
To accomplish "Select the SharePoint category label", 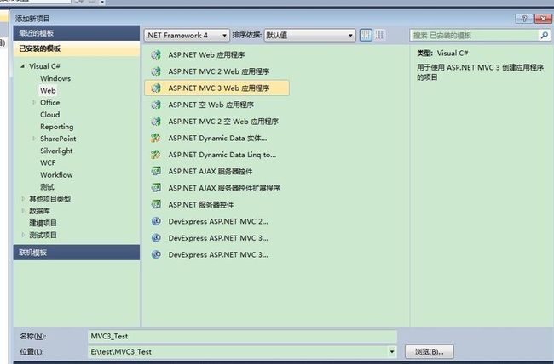I will (x=58, y=139).
